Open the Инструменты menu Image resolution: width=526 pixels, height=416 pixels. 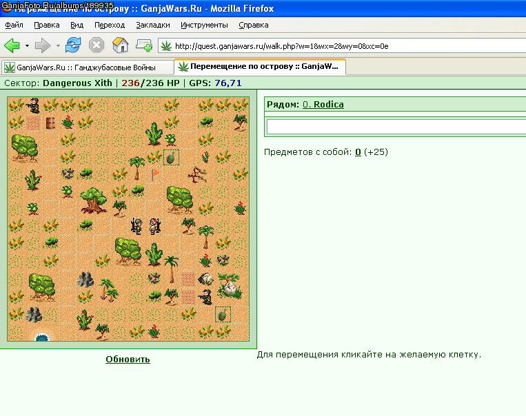click(204, 25)
